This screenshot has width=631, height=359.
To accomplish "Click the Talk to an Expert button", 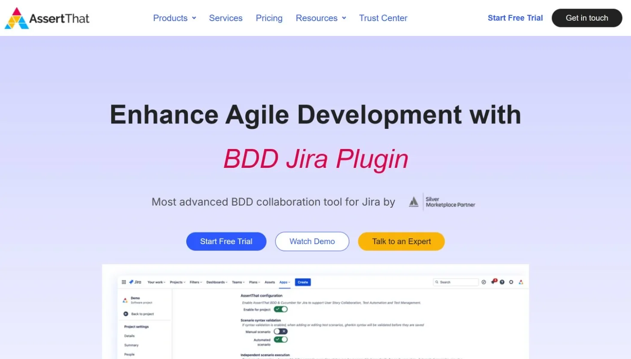I will pos(401,241).
